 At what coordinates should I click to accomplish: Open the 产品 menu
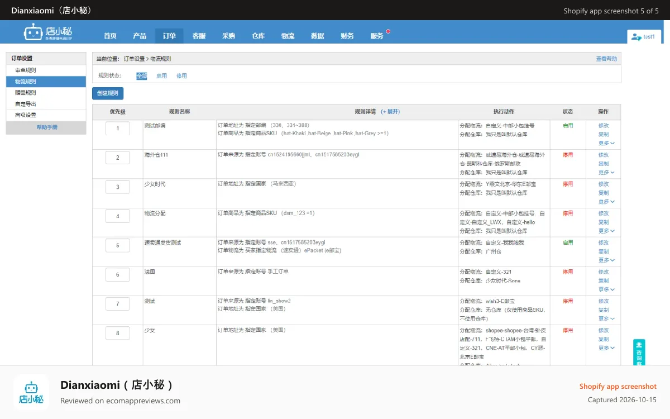[140, 36]
